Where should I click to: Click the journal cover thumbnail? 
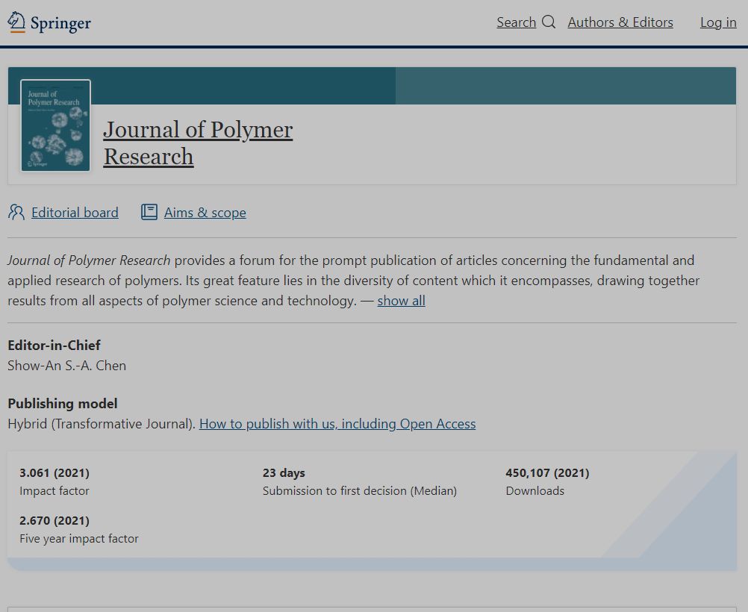point(55,125)
